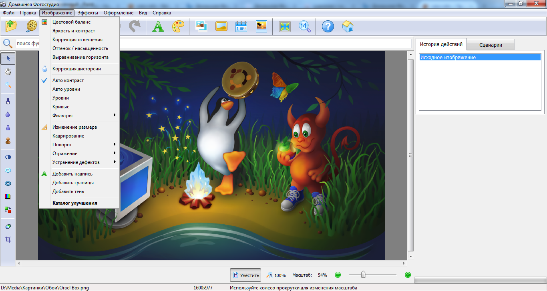This screenshot has width=547, height=291.
Task: Select the dark blue ring tool
Action: click(8, 183)
